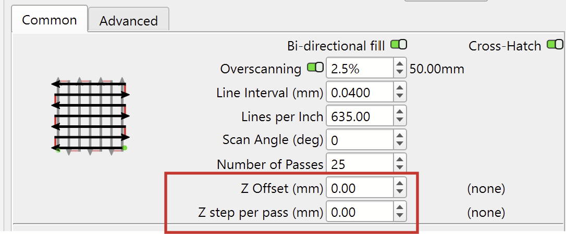Focus the Z Offset input field
566x234 pixels.
point(360,188)
